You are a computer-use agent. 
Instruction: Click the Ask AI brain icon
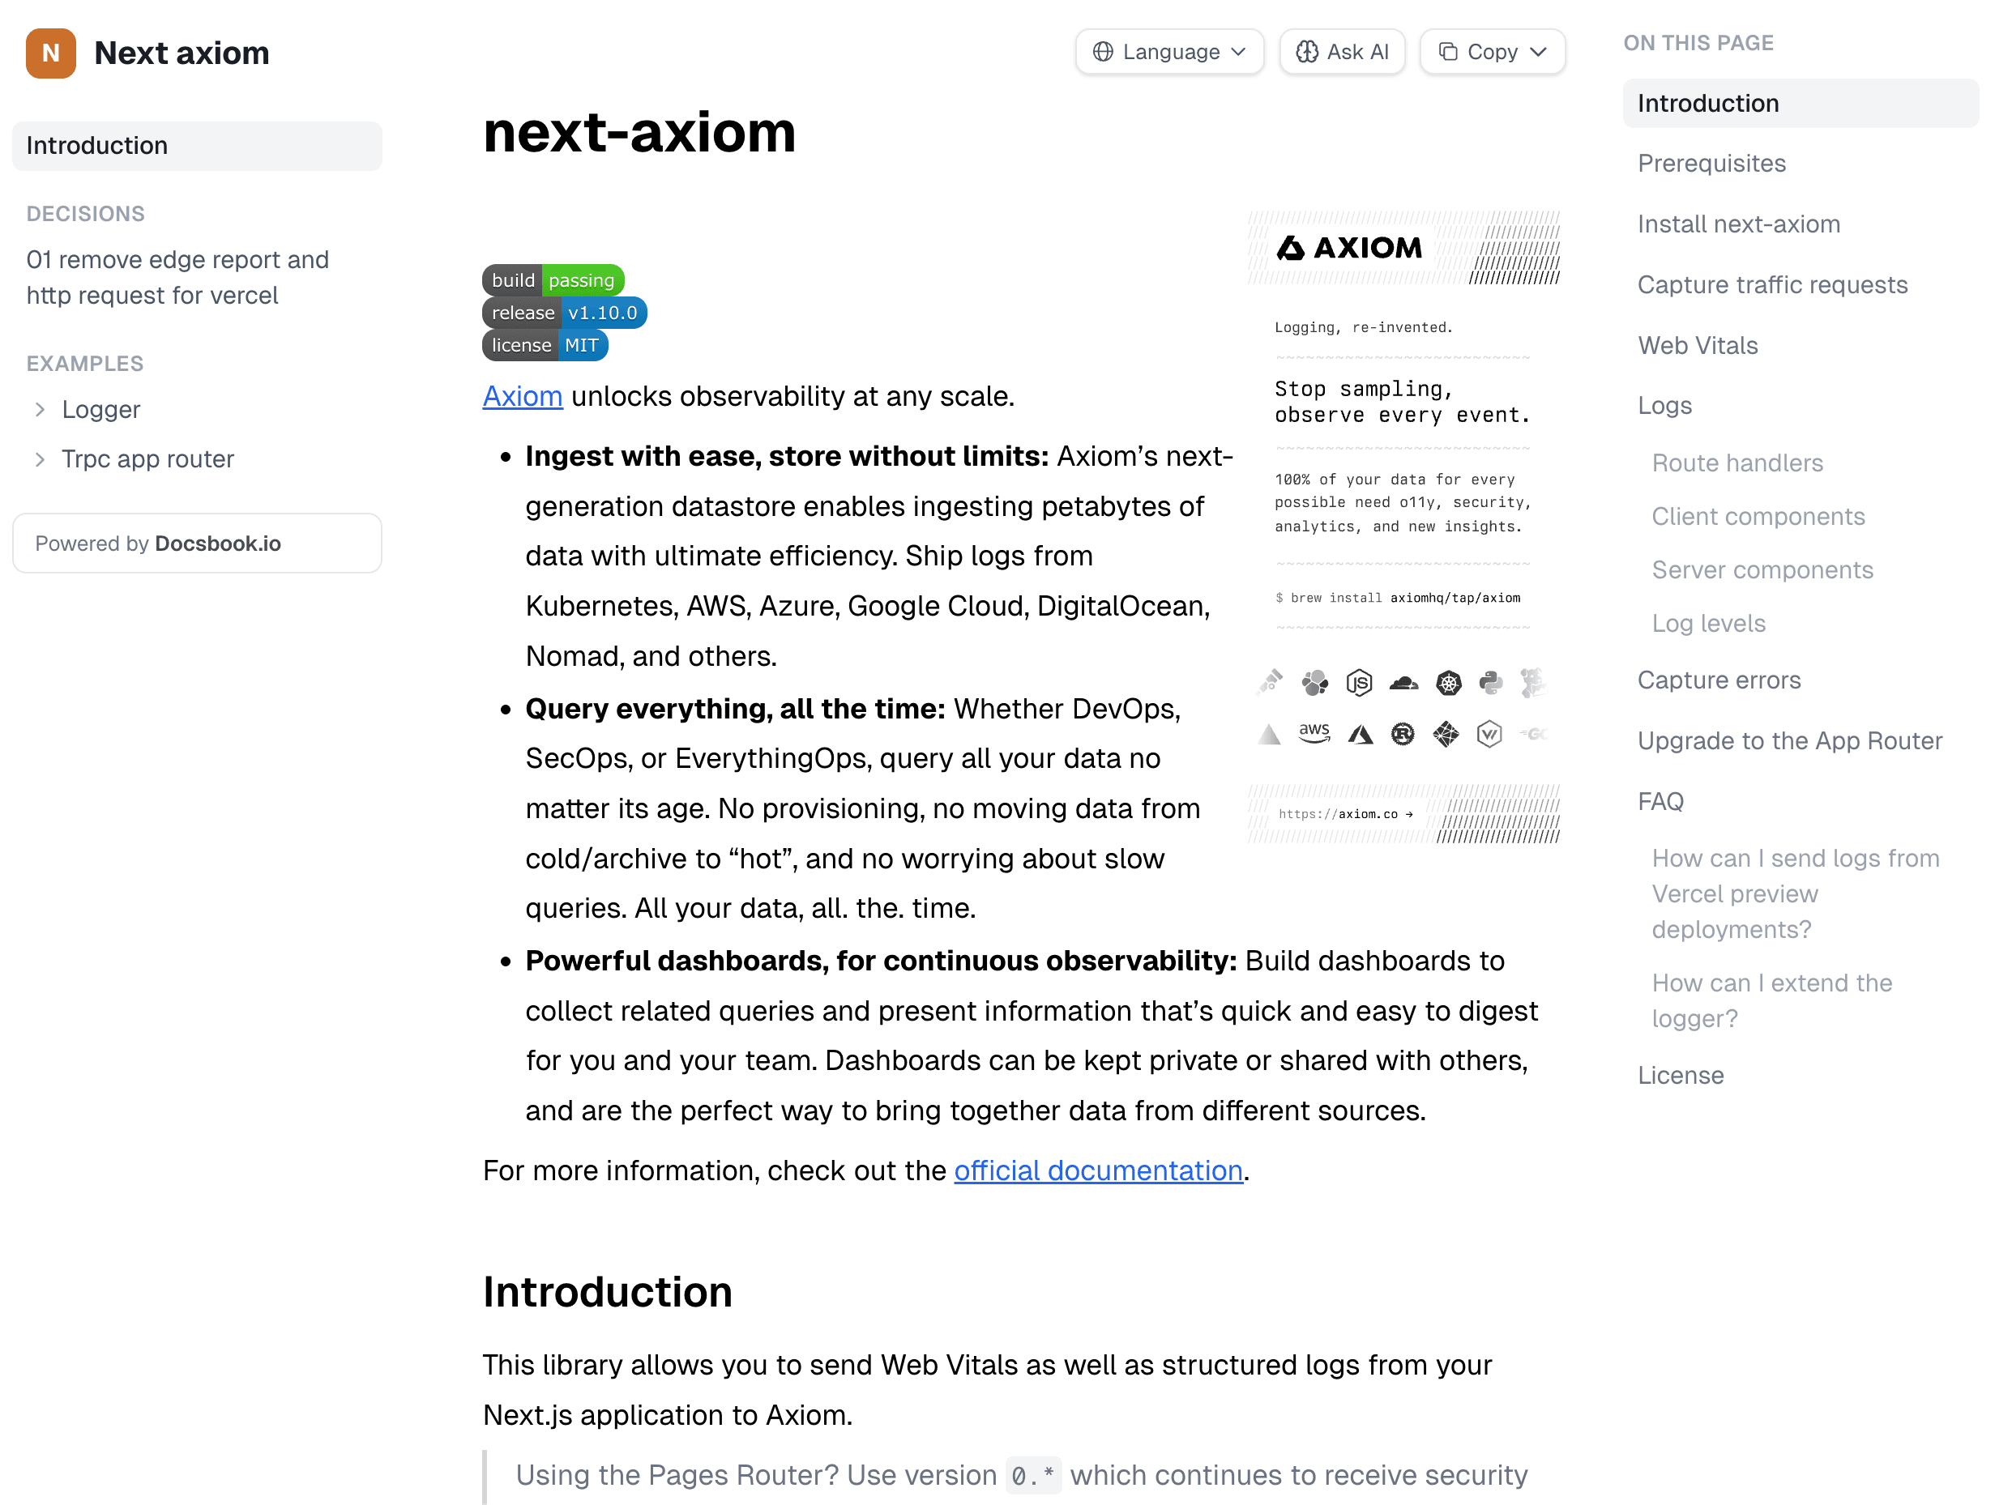[1306, 53]
